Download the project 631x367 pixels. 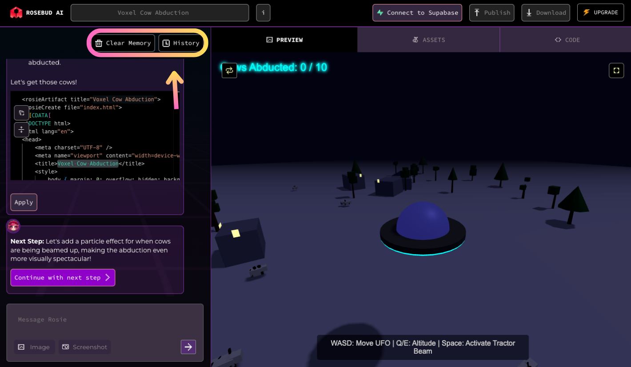(x=546, y=13)
